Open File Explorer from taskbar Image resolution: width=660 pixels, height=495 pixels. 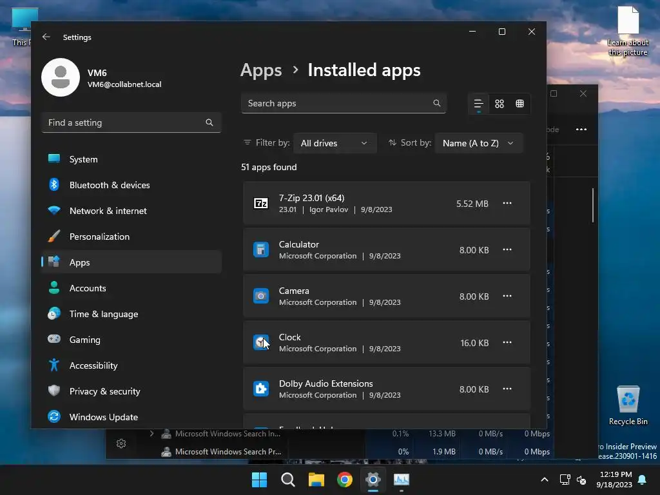(x=316, y=480)
